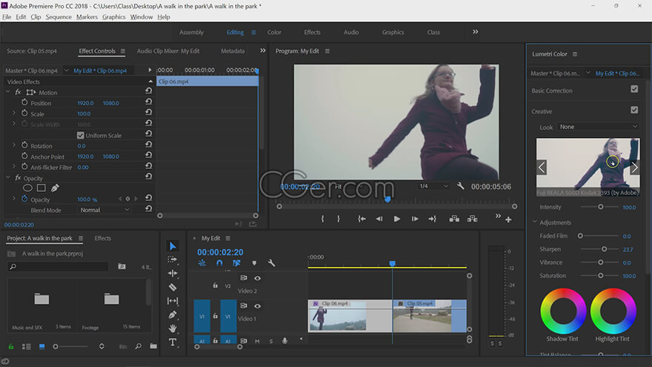Step forward one frame

[x=415, y=219]
